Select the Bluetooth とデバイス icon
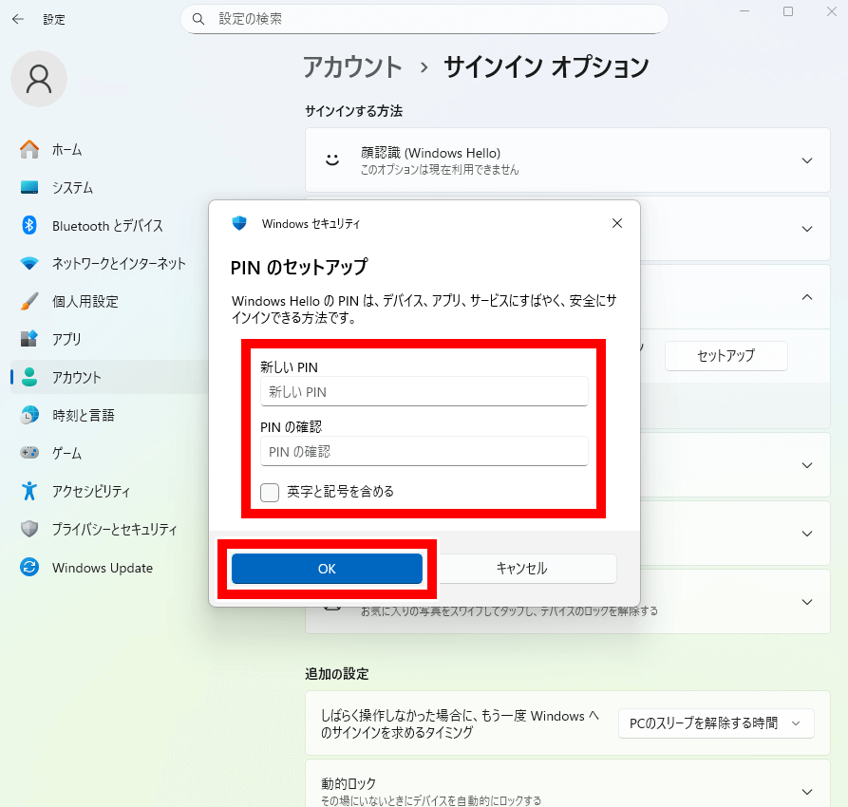 click(x=29, y=226)
